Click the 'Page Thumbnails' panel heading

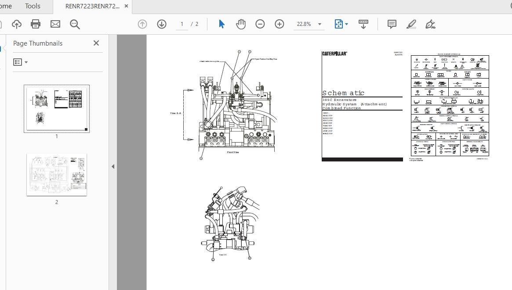pyautogui.click(x=37, y=43)
